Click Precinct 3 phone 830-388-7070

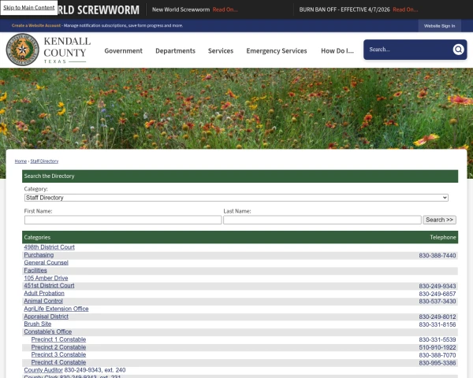click(x=437, y=355)
